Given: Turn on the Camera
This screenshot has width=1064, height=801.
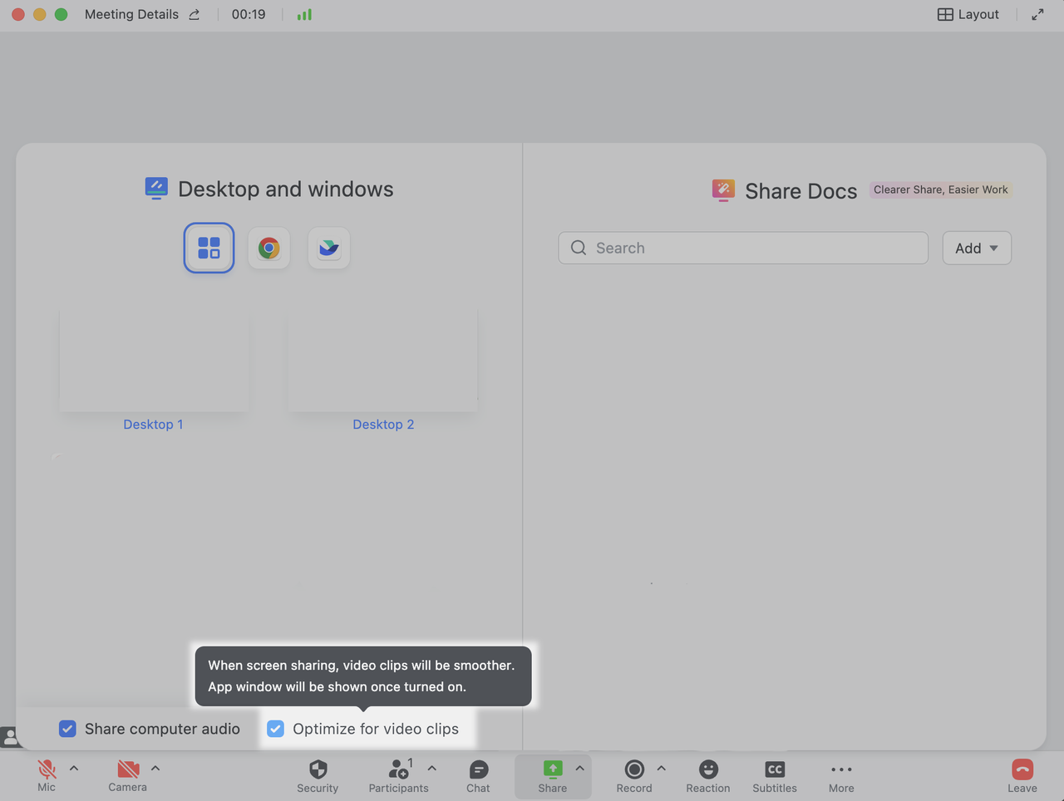Looking at the screenshot, I should point(127,774).
